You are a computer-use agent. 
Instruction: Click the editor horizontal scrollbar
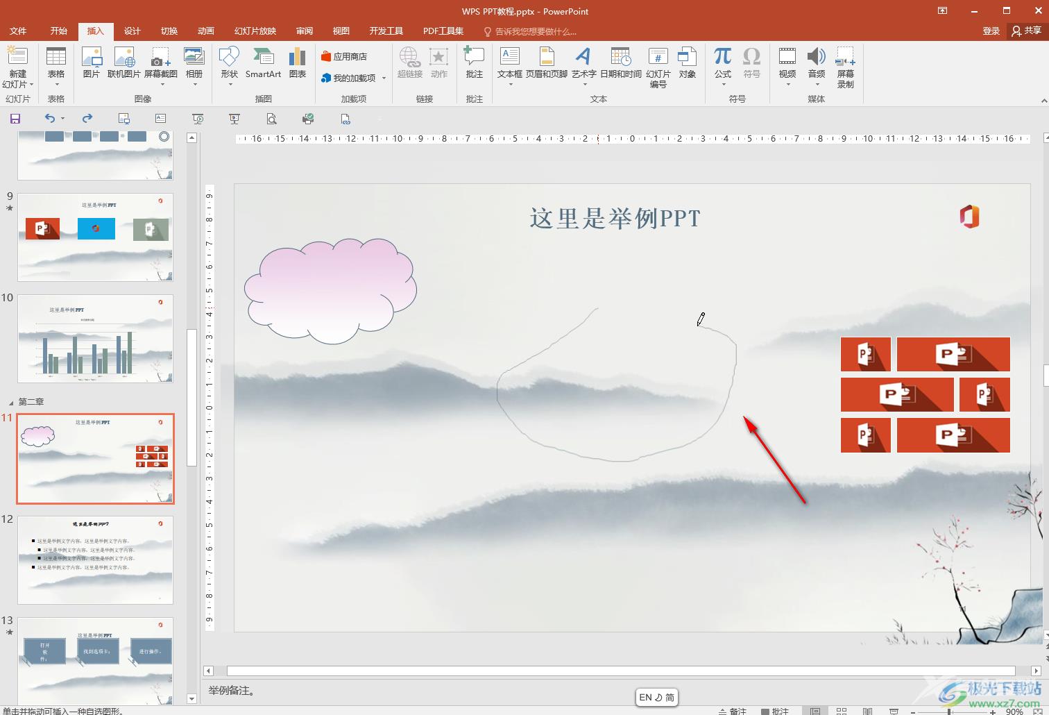click(x=622, y=671)
